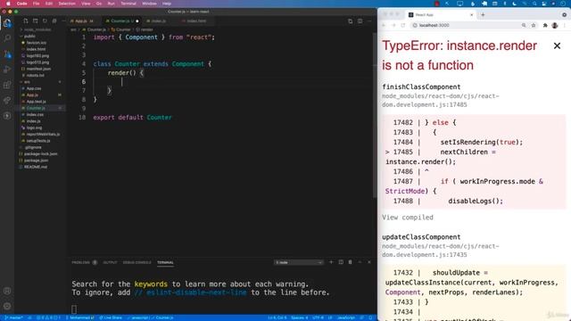571x321 pixels.
Task: Go back in Chrome browser
Action: pos(384,26)
